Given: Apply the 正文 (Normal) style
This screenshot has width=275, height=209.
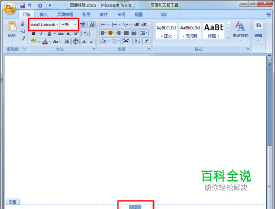Looking at the screenshot, I should click(167, 31).
